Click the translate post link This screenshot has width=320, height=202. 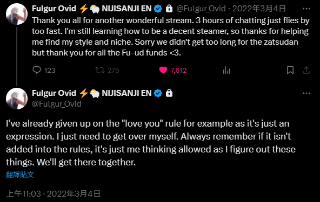coord(20,175)
